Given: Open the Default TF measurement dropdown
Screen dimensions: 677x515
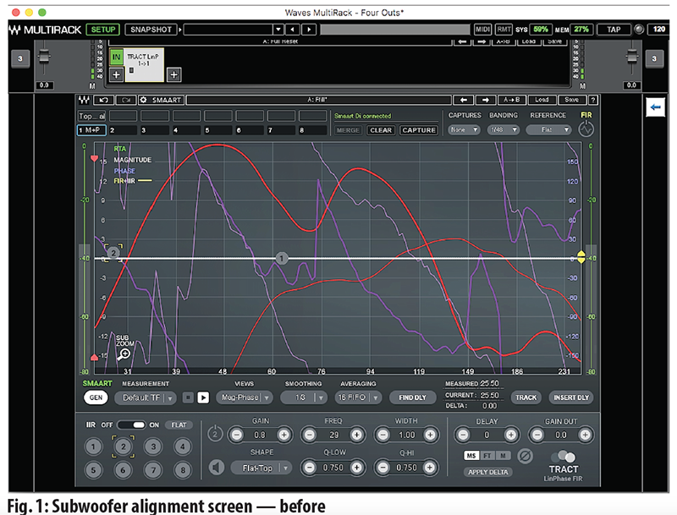Looking at the screenshot, I should click(x=145, y=397).
